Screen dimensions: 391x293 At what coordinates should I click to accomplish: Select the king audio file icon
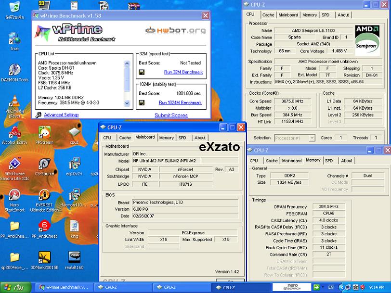pos(74,226)
